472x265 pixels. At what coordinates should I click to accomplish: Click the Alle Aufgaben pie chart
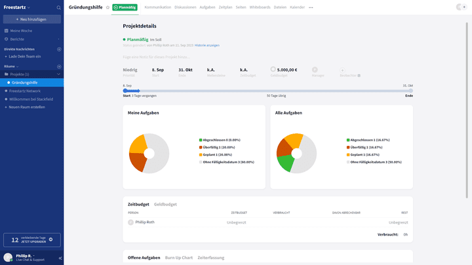296,153
